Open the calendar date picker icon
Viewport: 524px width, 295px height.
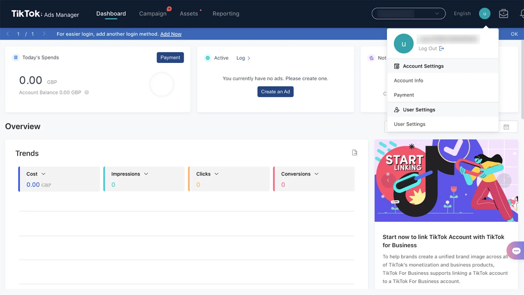[x=506, y=127]
